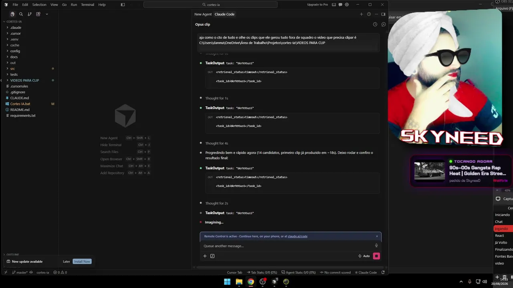Screen dimensions: 513x288
Task: Expand the src folder
Action: pyautogui.click(x=13, y=69)
